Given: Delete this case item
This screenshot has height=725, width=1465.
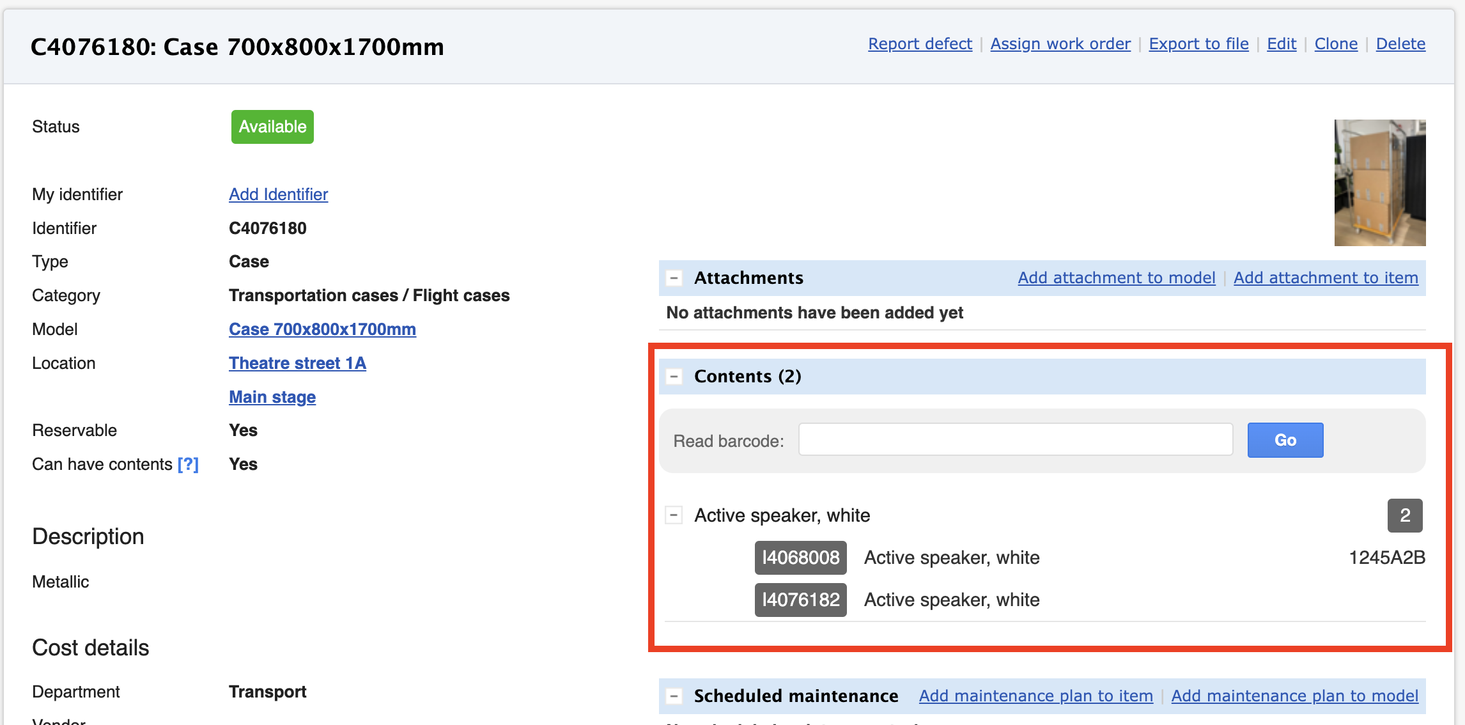Looking at the screenshot, I should [1400, 44].
